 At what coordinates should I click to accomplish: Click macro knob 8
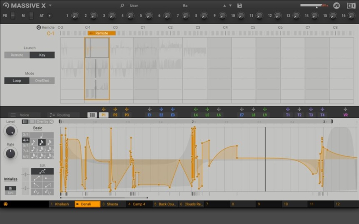pos(204,16)
